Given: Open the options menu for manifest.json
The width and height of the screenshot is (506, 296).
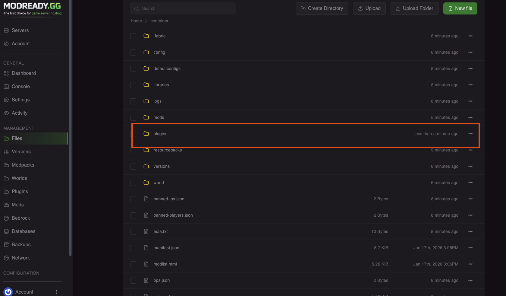Looking at the screenshot, I should [470, 248].
